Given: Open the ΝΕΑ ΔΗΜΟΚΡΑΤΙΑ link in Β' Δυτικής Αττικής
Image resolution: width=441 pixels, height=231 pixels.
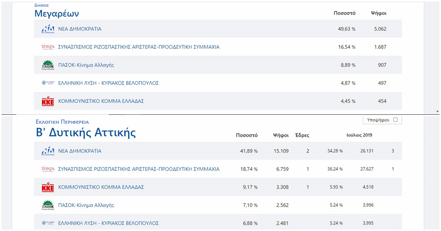Looking at the screenshot, I should pyautogui.click(x=80, y=151).
